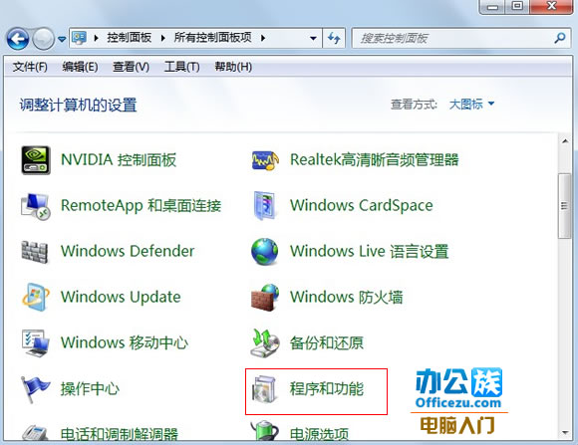The width and height of the screenshot is (578, 445).
Task: Open Windows Live 语言设置 link
Action: [369, 252]
